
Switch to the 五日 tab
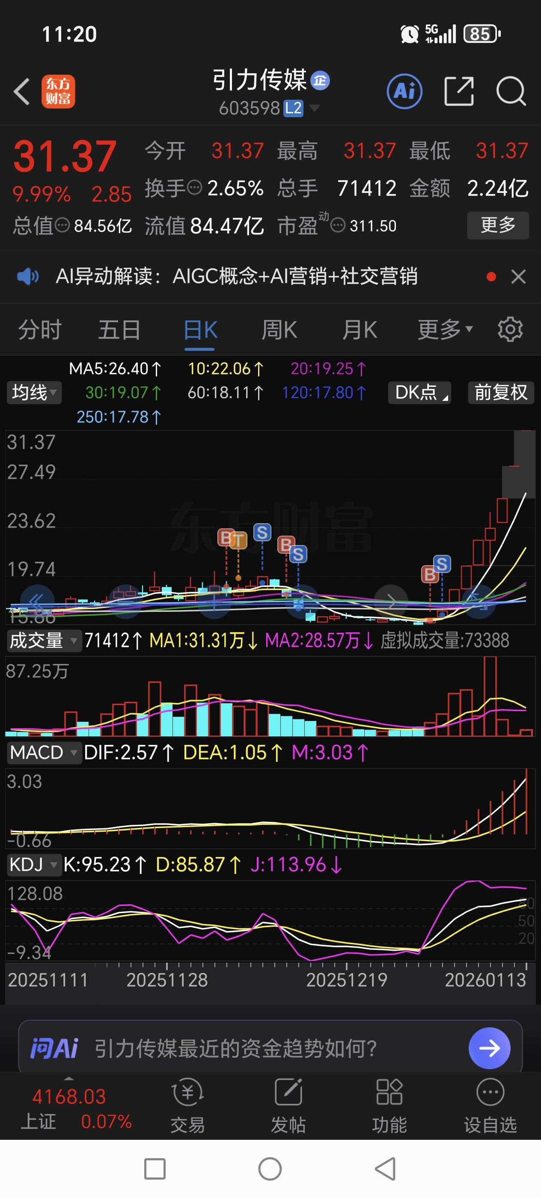pos(119,330)
